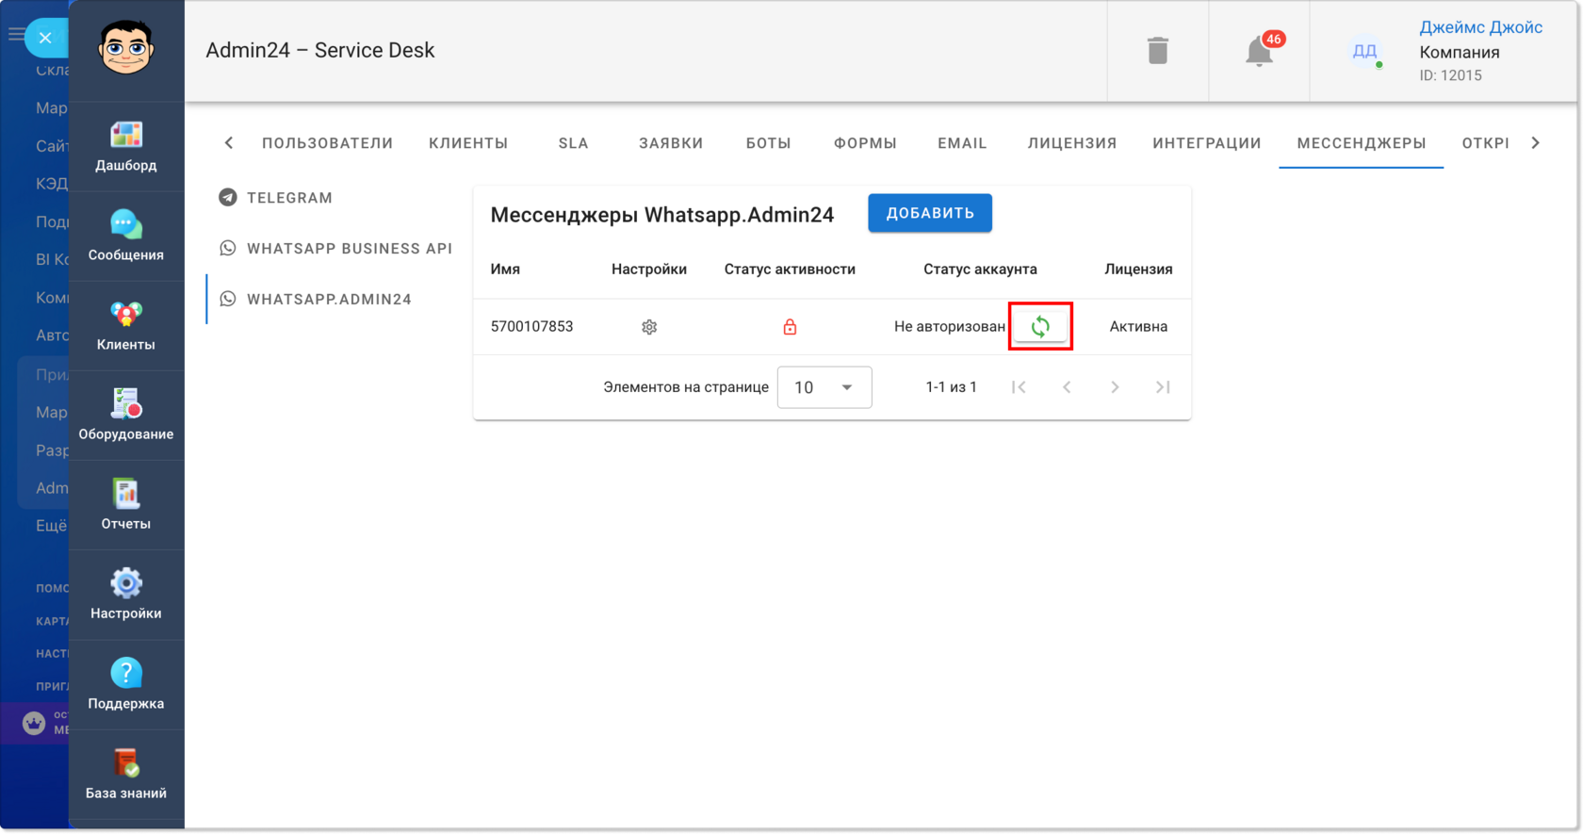Switch to the Интеграции tab
The image size is (1583, 834).
pyautogui.click(x=1207, y=143)
